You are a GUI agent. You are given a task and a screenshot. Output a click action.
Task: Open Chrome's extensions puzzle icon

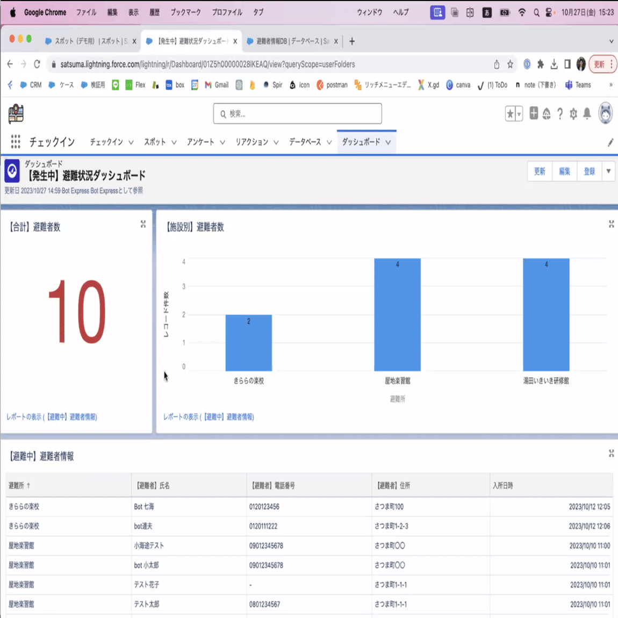541,64
